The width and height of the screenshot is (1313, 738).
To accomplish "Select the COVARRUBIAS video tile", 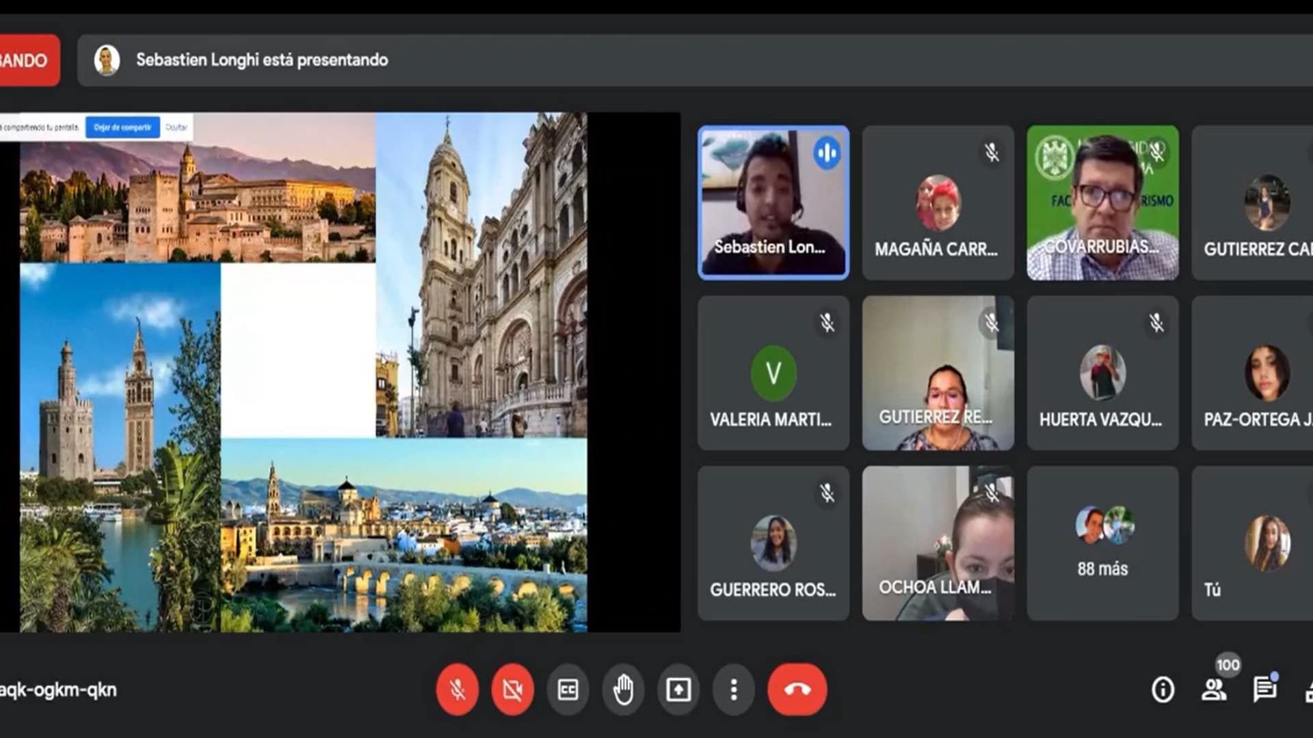I will click(x=1102, y=202).
